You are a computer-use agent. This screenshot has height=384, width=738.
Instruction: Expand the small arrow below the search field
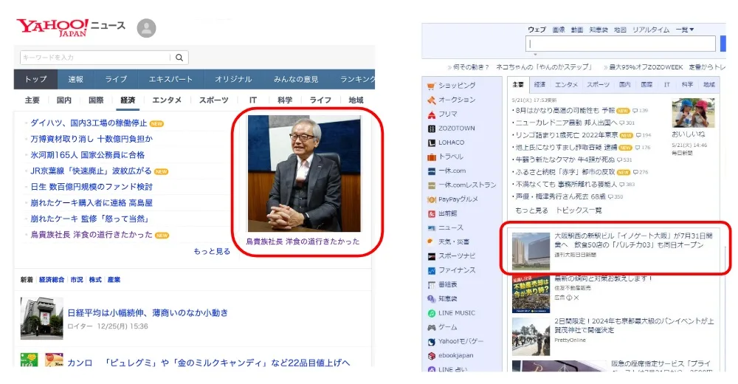pyautogui.click(x=536, y=53)
